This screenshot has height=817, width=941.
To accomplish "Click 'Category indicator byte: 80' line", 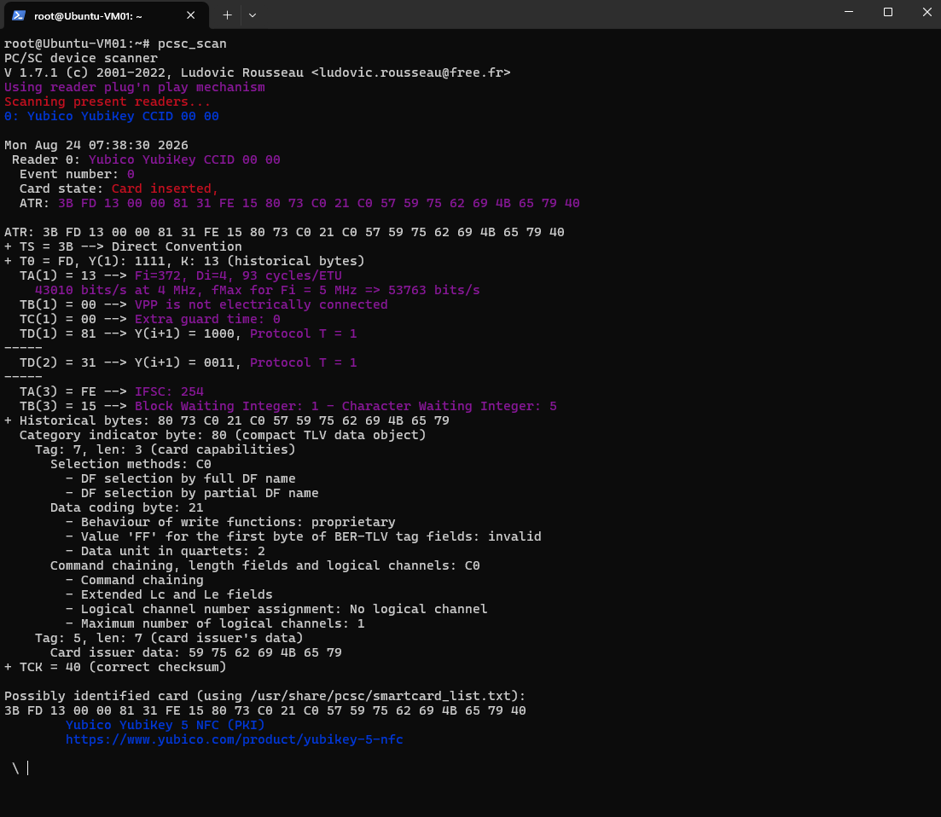I will [x=223, y=436].
